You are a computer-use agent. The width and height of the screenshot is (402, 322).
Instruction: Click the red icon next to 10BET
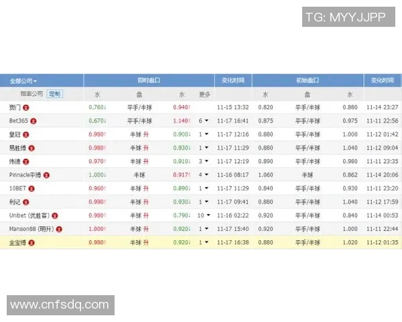[31, 189]
